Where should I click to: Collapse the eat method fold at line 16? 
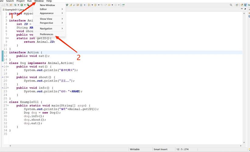[8, 67]
